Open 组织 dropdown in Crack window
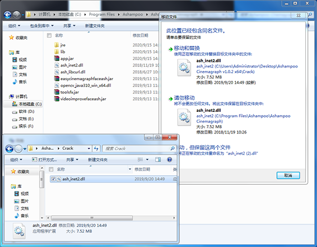The width and height of the screenshot is (317, 247). click(x=16, y=160)
